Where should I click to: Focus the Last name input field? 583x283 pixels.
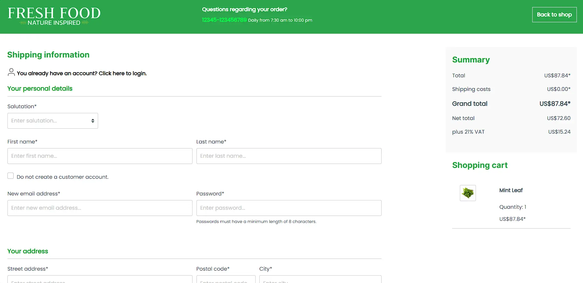[x=288, y=156]
